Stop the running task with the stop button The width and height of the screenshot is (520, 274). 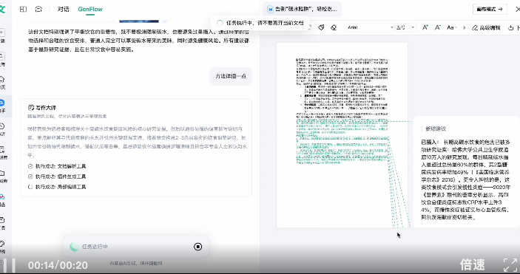pyautogui.click(x=198, y=247)
